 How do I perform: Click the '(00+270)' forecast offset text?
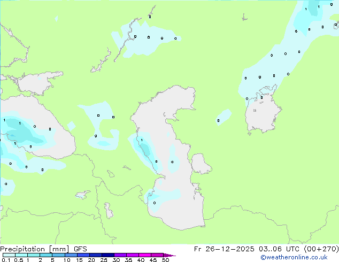pyautogui.click(x=321, y=249)
